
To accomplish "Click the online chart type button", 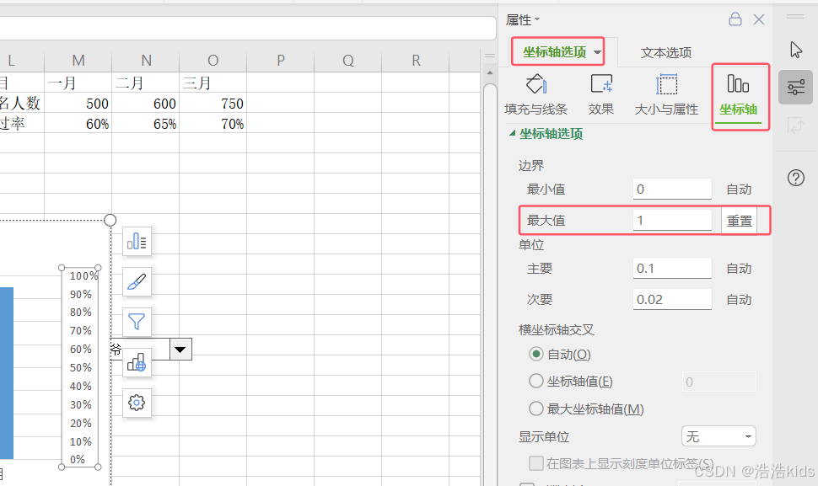I will [x=137, y=362].
